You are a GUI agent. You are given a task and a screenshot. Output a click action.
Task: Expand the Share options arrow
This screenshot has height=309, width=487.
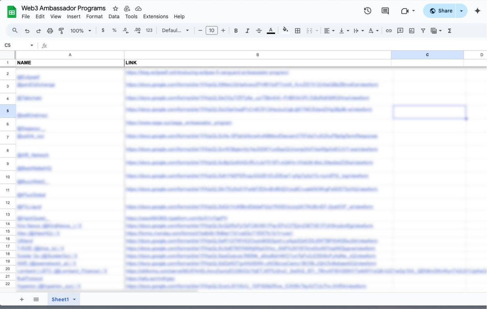pyautogui.click(x=461, y=11)
